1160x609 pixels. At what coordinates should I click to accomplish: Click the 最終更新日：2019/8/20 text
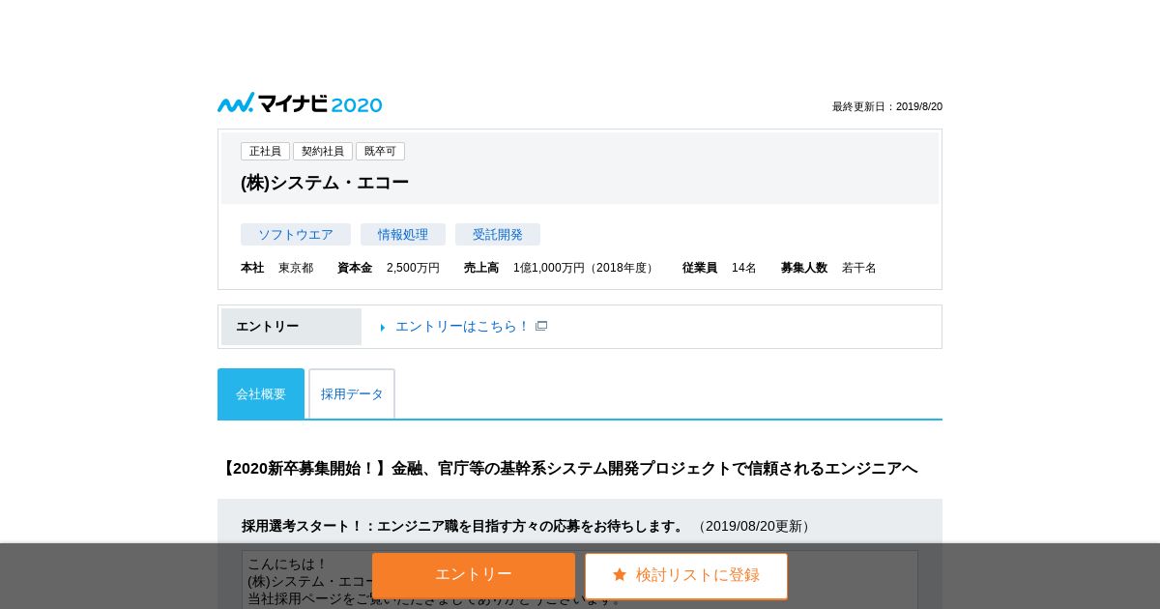887,106
